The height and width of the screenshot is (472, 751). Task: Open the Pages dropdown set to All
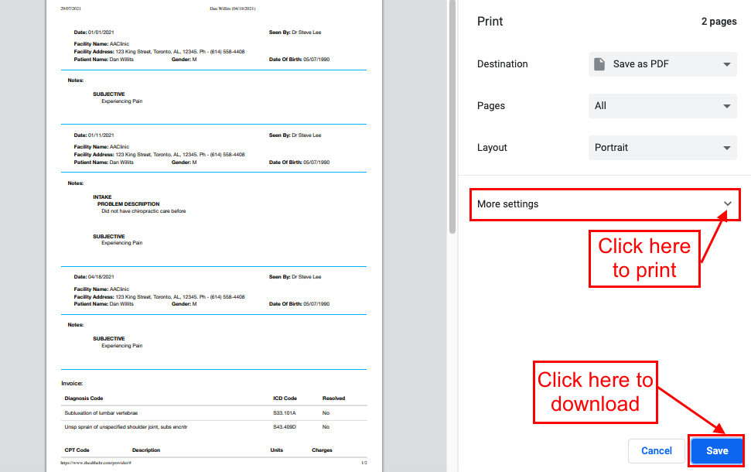[662, 106]
